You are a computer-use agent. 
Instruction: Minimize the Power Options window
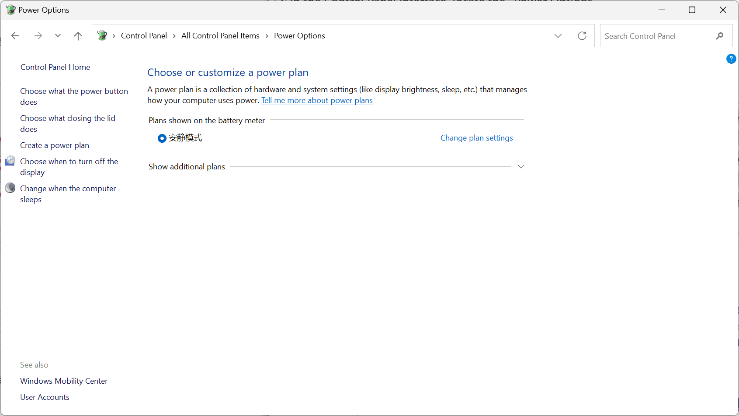click(x=662, y=10)
